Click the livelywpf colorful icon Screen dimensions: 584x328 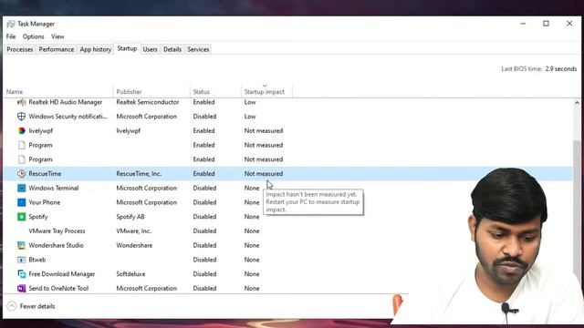pos(21,131)
